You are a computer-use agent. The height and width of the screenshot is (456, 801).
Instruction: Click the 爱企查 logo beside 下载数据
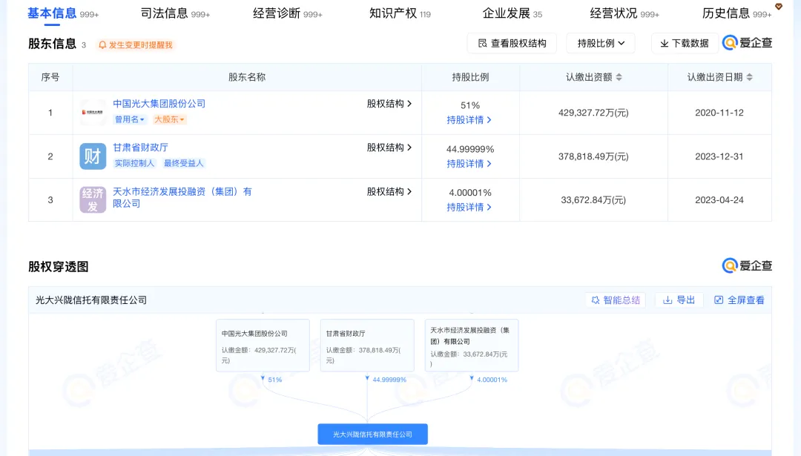747,43
